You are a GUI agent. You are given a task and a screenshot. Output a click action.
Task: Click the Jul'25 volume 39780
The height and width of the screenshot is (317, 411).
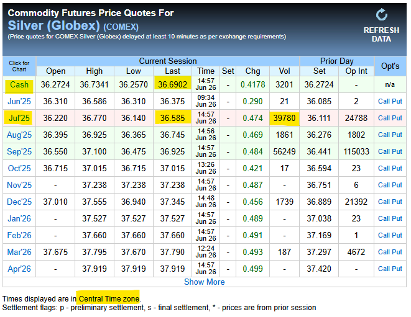tap(284, 118)
